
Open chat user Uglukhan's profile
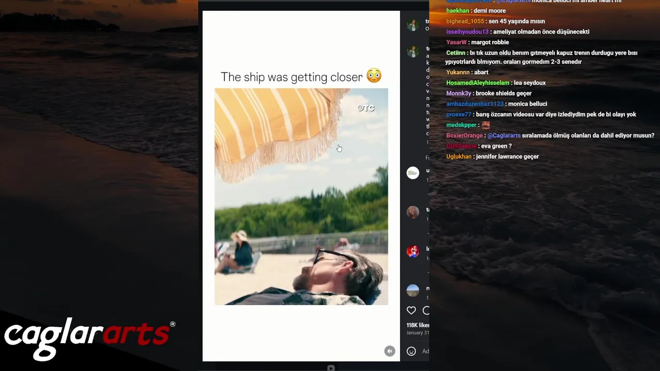pos(458,157)
